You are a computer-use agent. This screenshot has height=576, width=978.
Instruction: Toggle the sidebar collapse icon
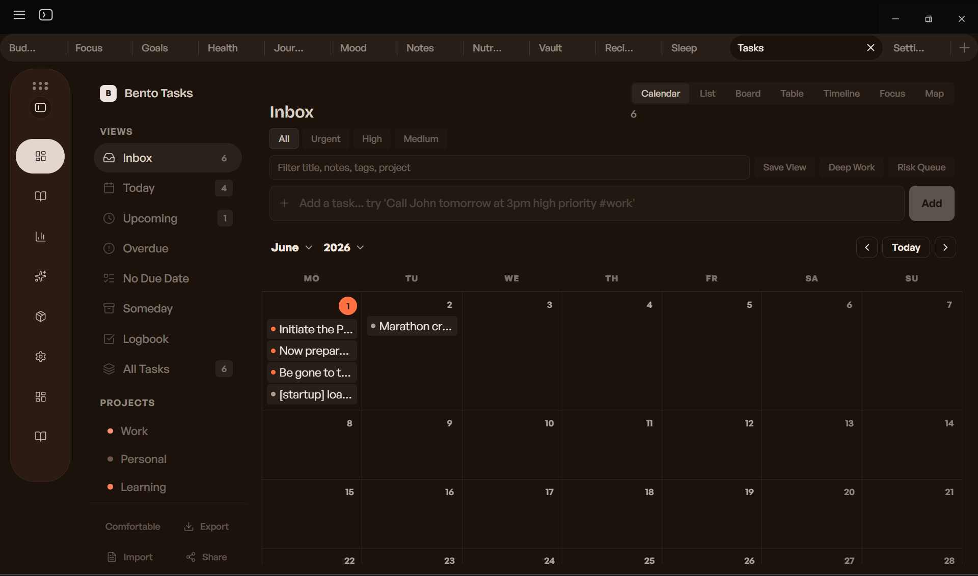click(40, 107)
